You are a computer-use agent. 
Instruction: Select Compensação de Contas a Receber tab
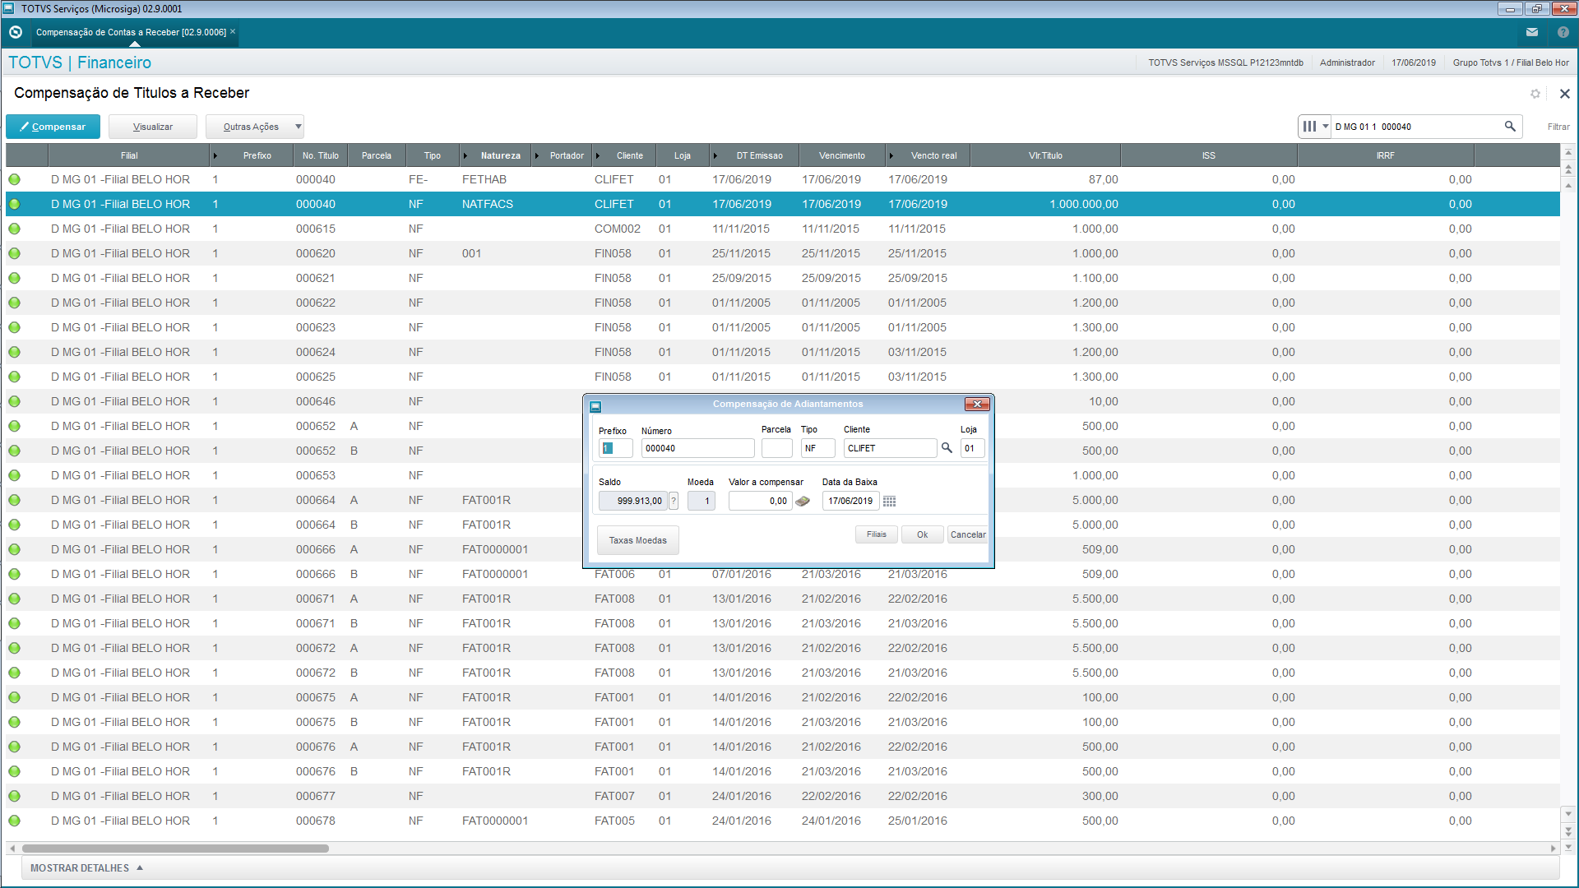131,32
